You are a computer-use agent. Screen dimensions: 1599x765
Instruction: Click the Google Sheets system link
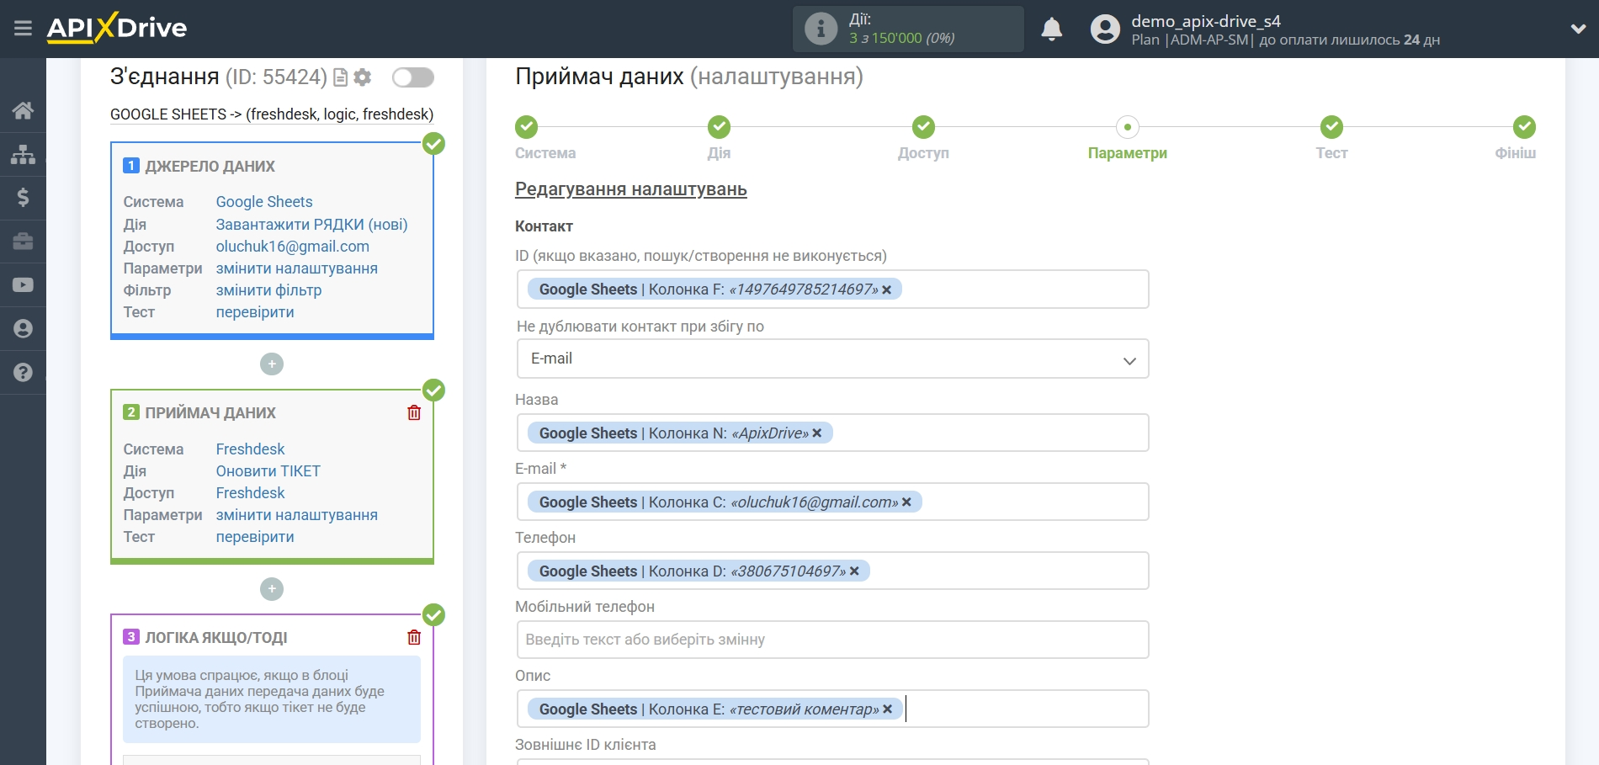click(x=264, y=202)
